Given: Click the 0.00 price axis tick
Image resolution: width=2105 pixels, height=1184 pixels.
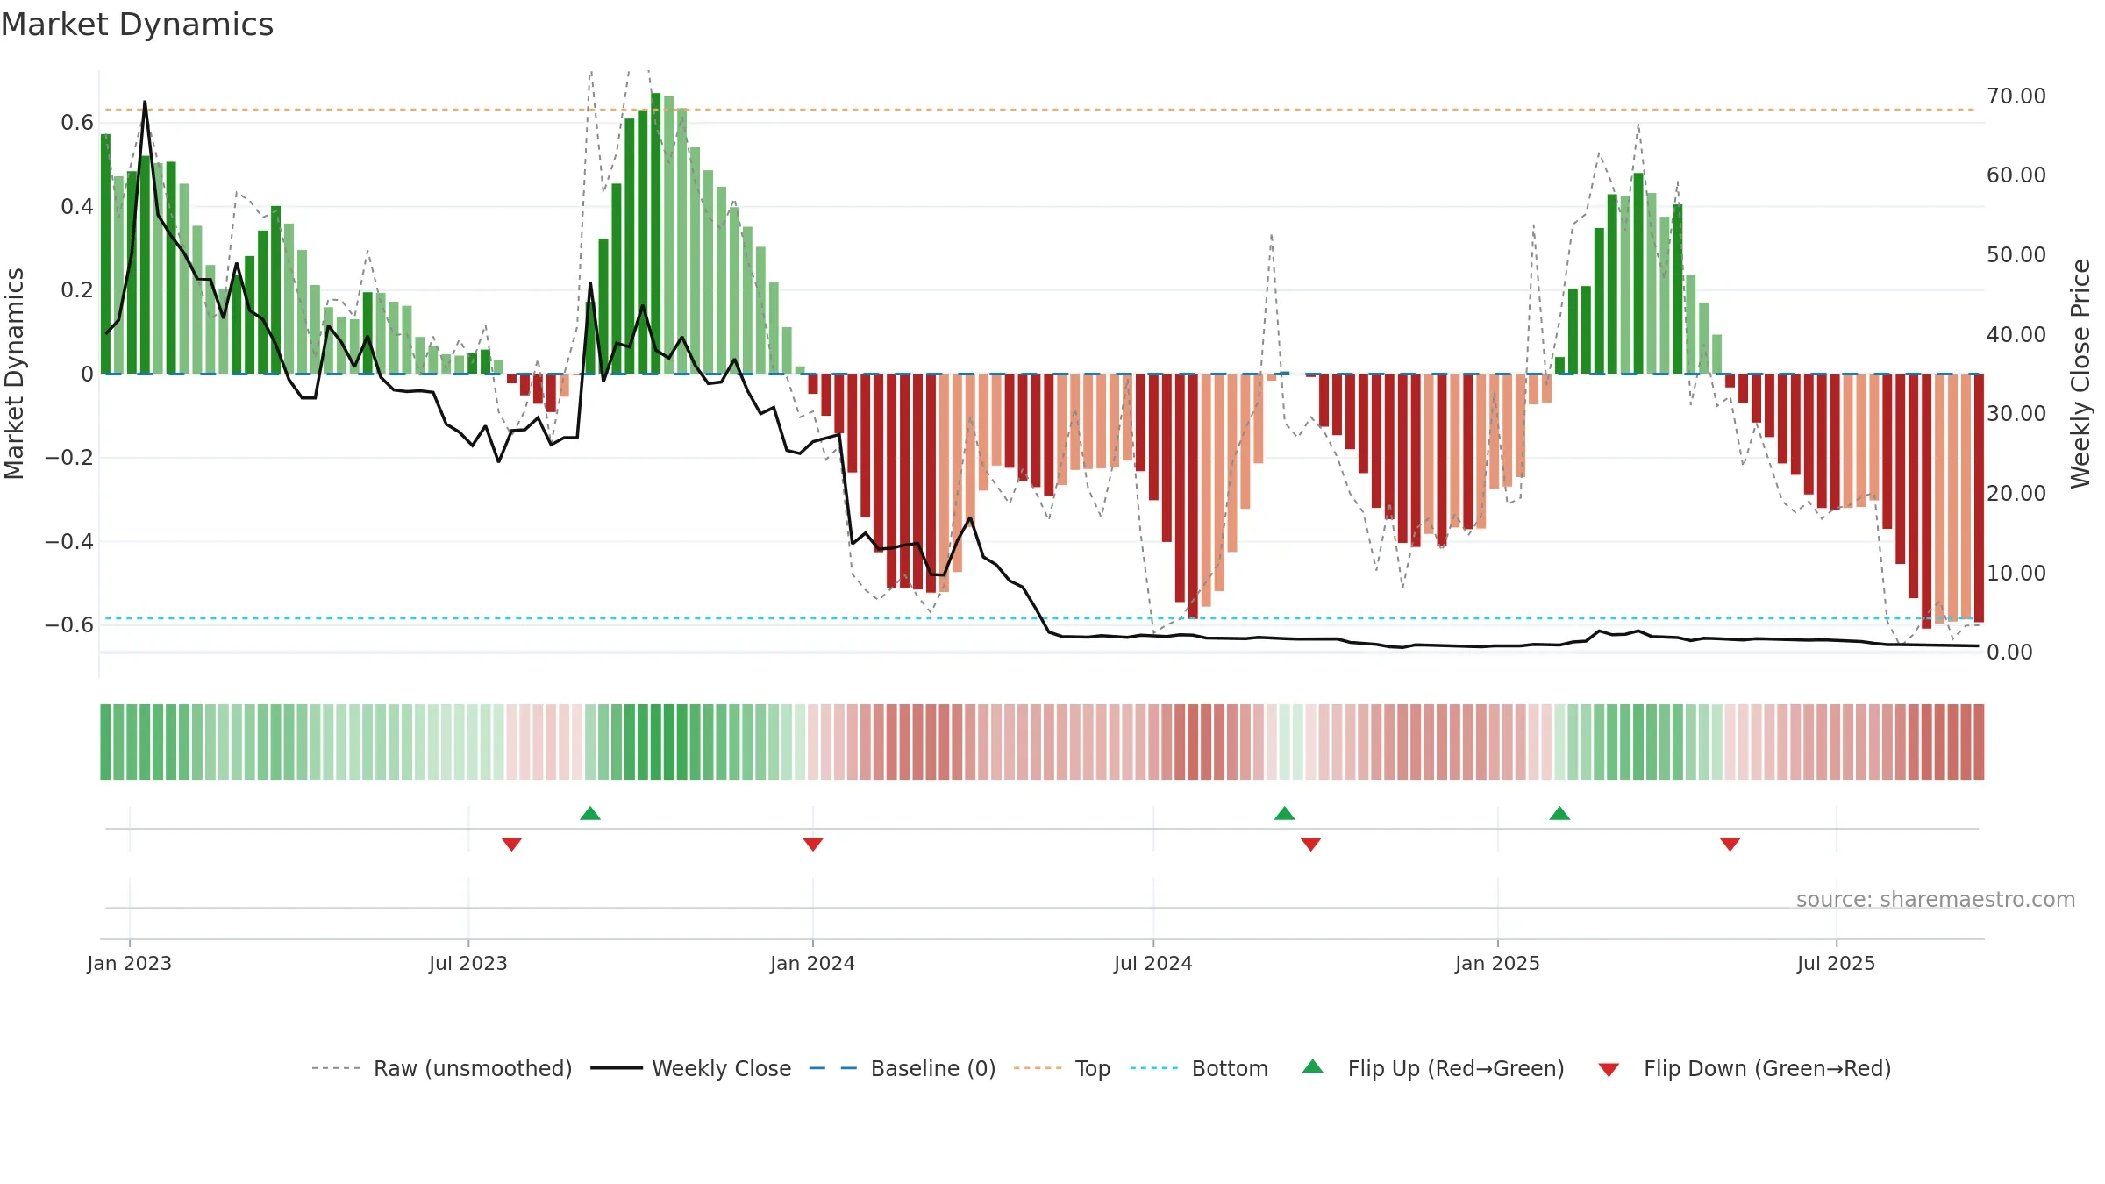Looking at the screenshot, I should [2009, 652].
